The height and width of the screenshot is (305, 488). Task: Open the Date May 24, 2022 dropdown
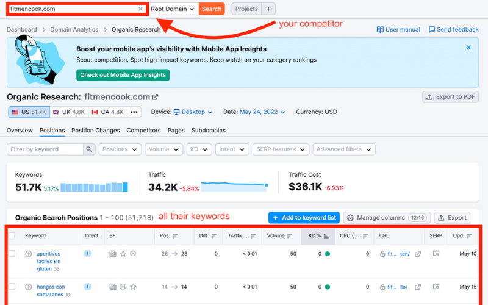[x=262, y=112]
